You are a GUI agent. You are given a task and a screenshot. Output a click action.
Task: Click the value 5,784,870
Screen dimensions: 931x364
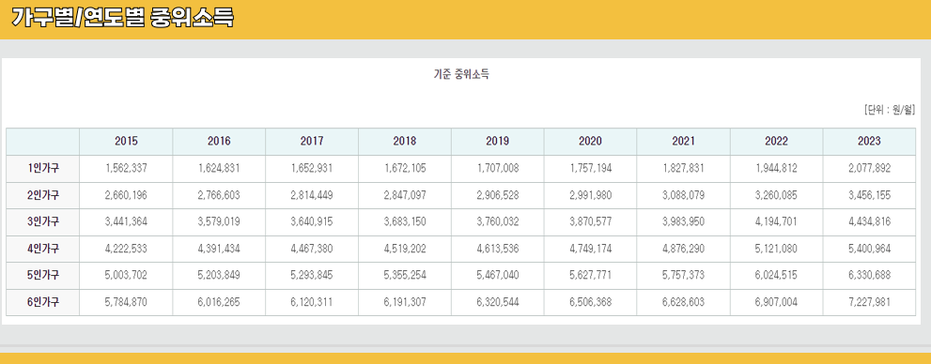tap(127, 302)
